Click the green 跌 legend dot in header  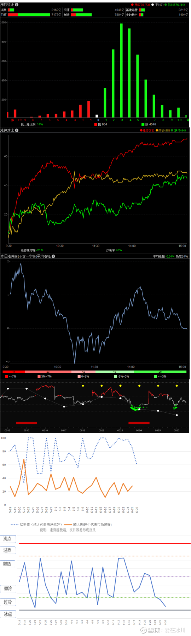pos(166,5)
